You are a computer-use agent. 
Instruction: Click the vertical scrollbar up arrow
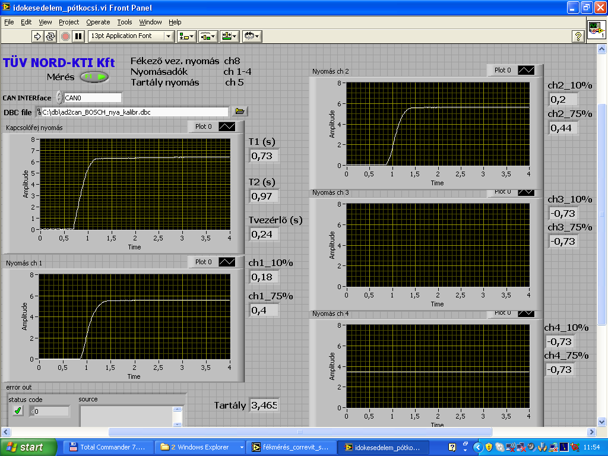[602, 49]
